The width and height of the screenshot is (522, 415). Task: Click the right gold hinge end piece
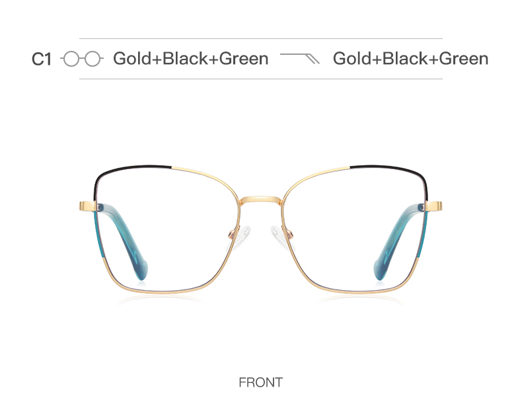click(433, 206)
